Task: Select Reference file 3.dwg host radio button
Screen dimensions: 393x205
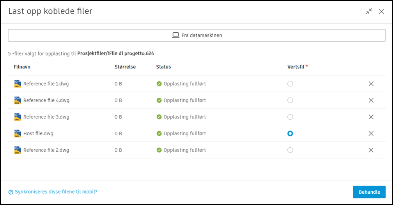Action: pos(290,117)
